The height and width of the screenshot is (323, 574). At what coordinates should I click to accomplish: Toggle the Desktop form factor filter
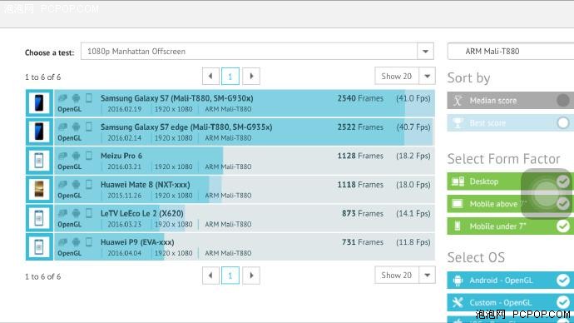click(x=510, y=181)
